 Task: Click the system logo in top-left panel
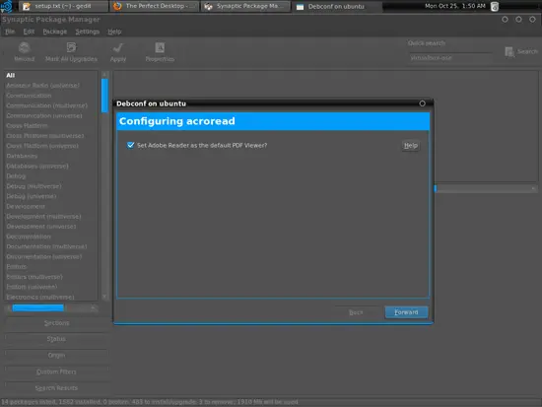[6, 6]
